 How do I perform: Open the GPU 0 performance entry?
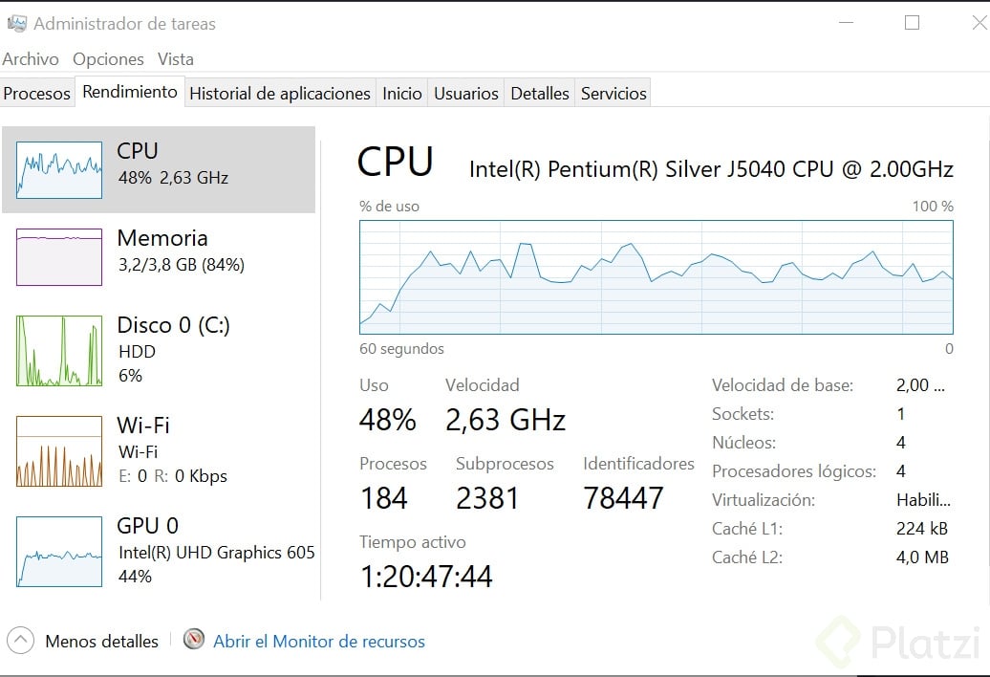(59, 552)
